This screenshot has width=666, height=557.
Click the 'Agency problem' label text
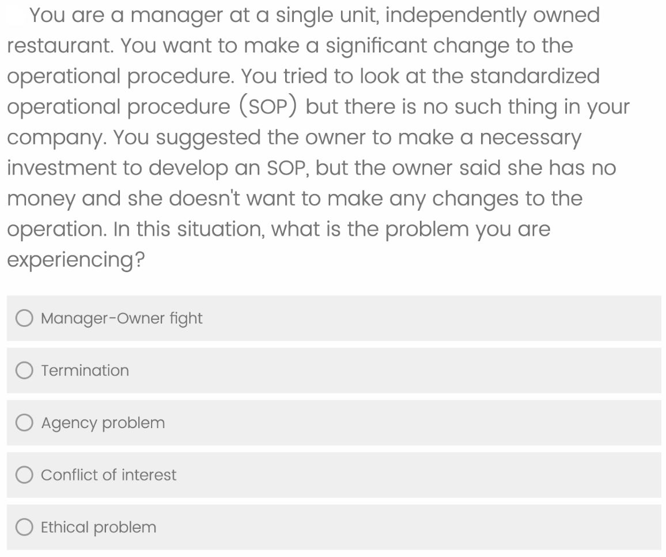103,422
